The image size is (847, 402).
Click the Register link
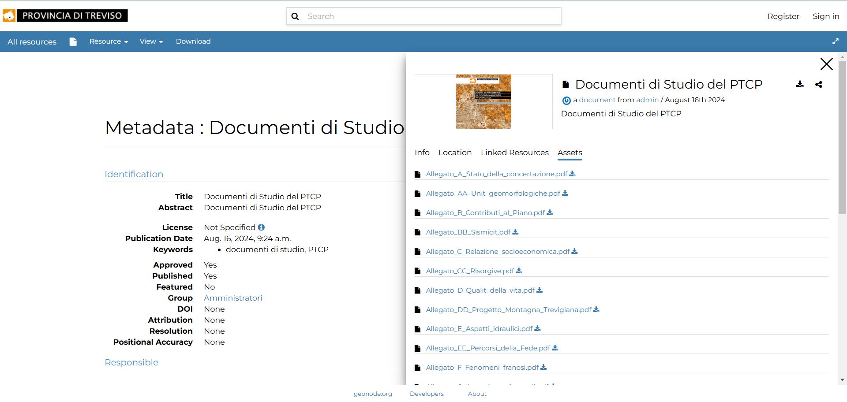click(x=783, y=16)
